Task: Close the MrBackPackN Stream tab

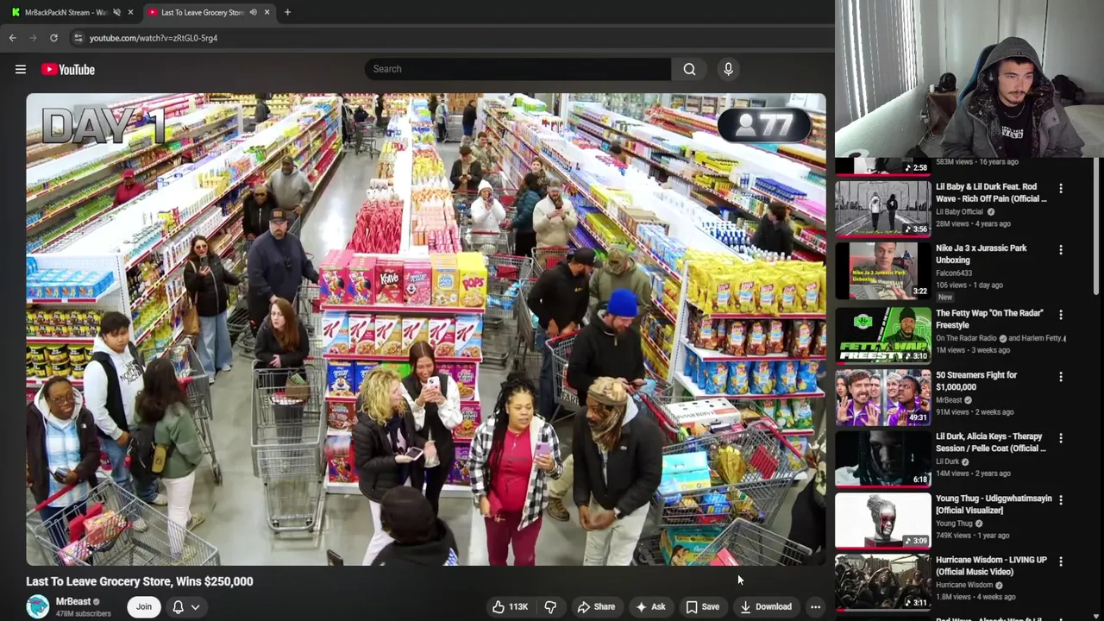Action: [x=130, y=12]
